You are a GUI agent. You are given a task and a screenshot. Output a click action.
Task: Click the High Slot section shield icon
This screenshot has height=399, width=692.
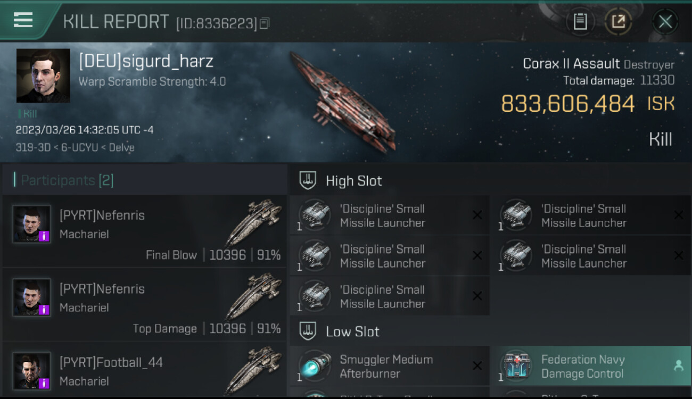point(308,180)
